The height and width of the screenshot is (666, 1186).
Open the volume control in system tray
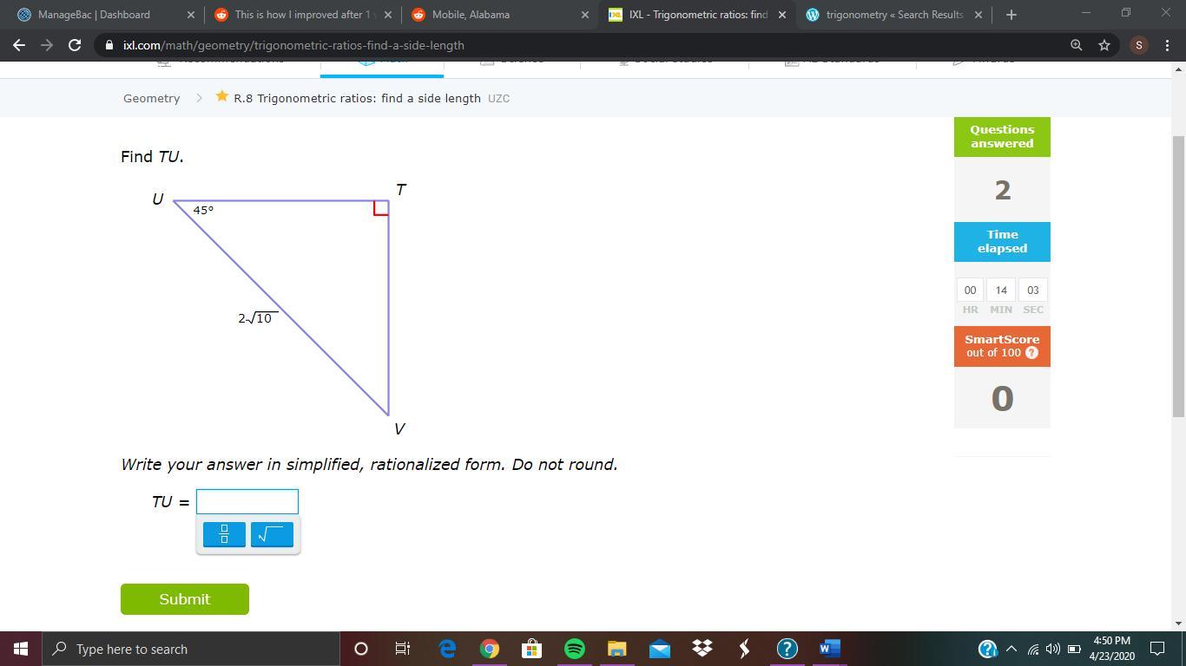[1053, 649]
